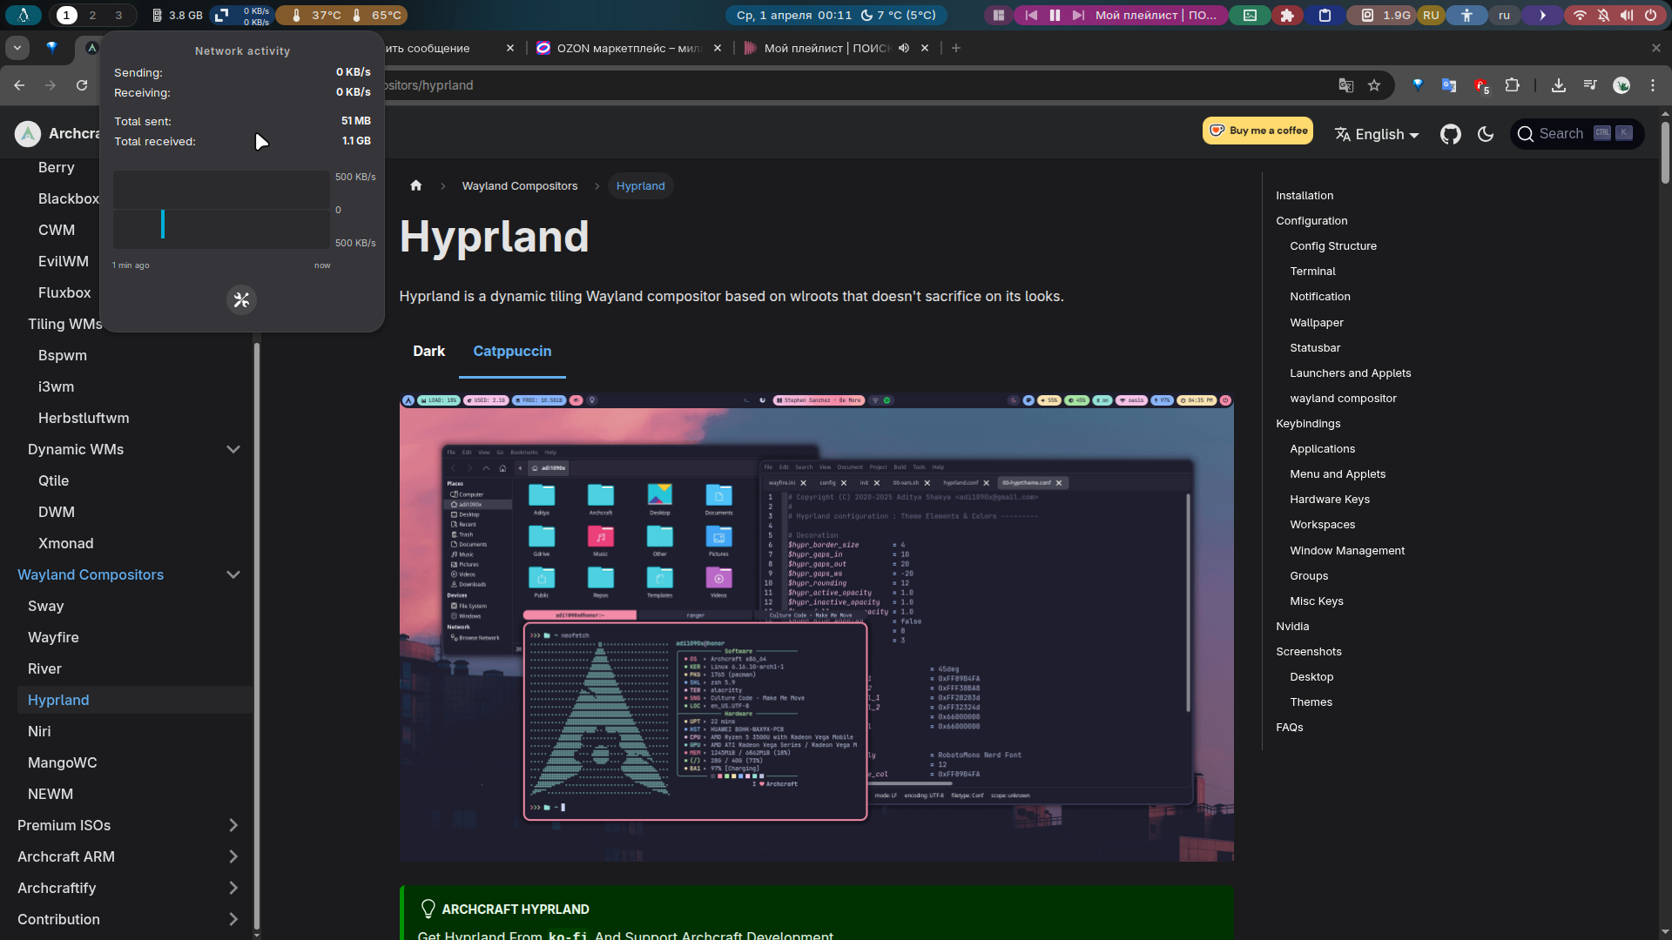Switch to the Dark theme tab
This screenshot has height=940, width=1672.
tap(428, 351)
